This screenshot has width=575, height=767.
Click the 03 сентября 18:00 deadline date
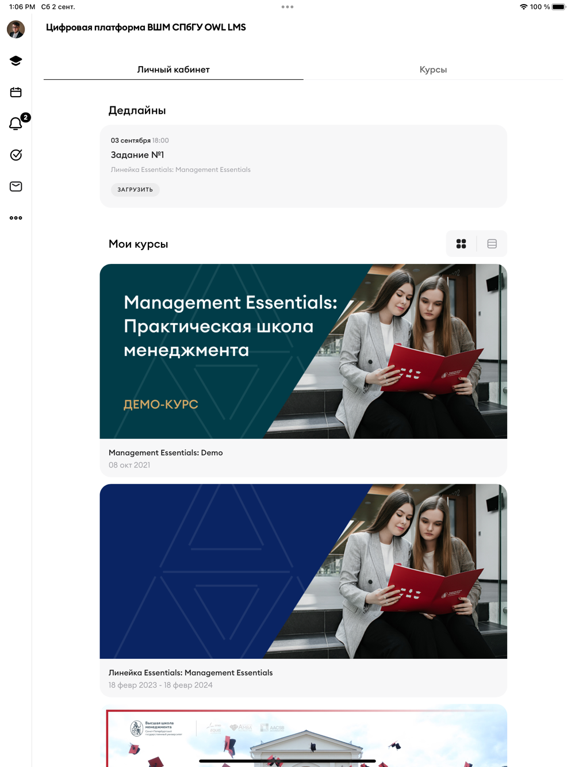[x=140, y=140]
